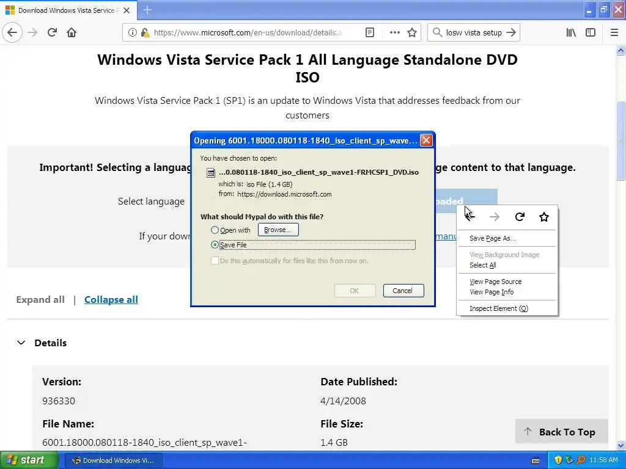Select the Open with radio button
This screenshot has width=626, height=469.
(x=215, y=230)
